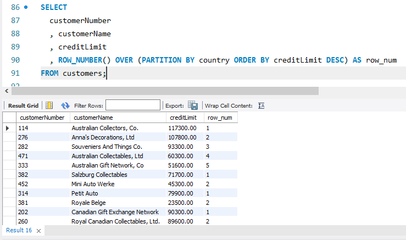Image resolution: width=406 pixels, height=240 pixels.
Task: Click the creditLimit value 60300.00
Action: [x=185, y=156]
